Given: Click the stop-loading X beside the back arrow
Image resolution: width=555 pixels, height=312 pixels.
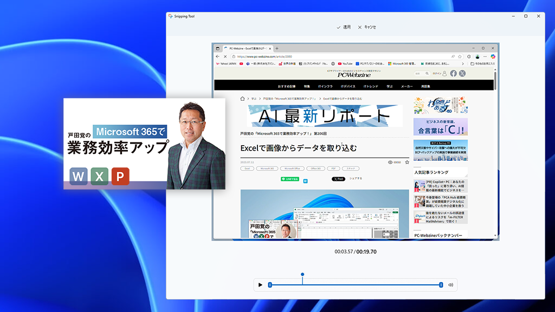Looking at the screenshot, I should click(x=225, y=56).
